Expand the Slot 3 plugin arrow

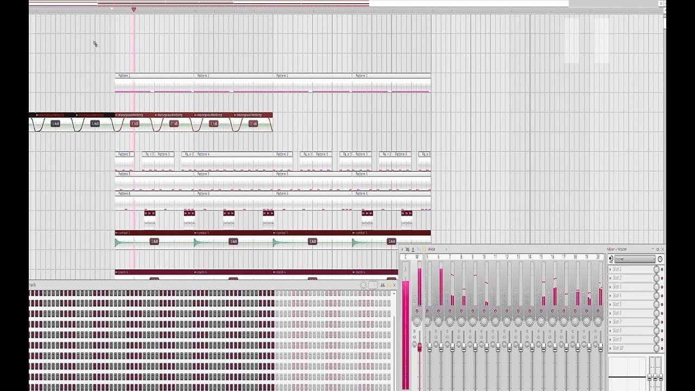click(610, 287)
